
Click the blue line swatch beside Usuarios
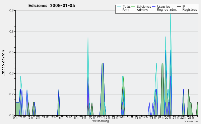pyautogui.click(x=153, y=7)
